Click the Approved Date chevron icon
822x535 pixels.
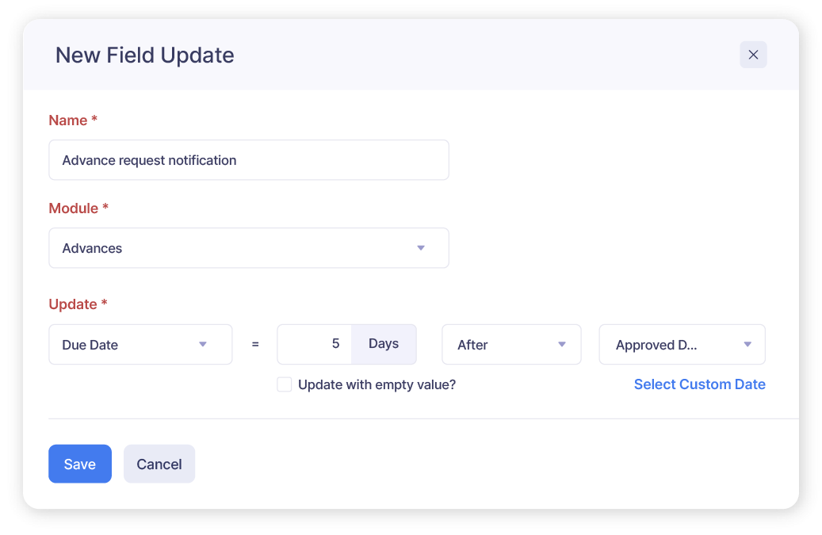[x=746, y=344]
